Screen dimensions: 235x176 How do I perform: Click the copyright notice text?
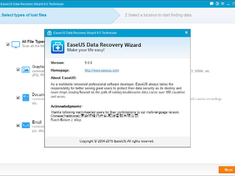point(116,141)
